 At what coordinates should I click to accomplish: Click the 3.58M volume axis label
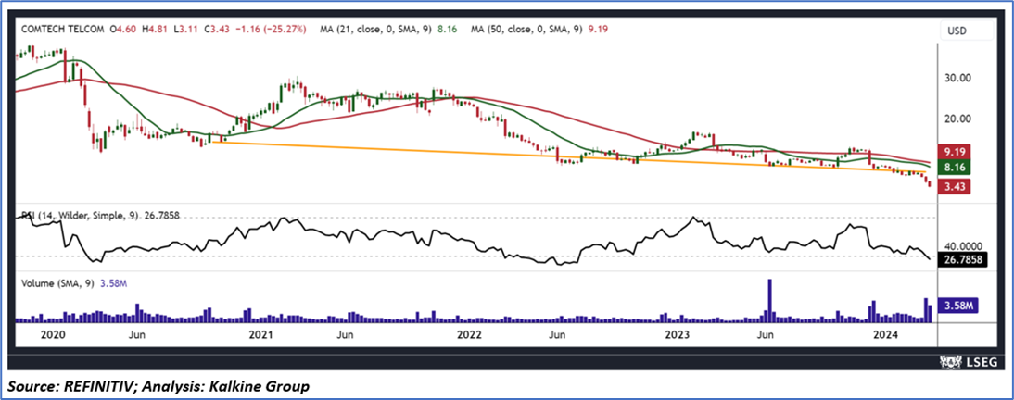pos(960,305)
